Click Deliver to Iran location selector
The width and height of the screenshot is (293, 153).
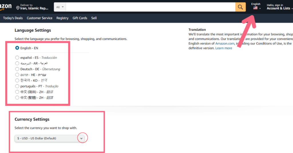(x=32, y=7)
